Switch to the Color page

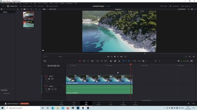111,104
